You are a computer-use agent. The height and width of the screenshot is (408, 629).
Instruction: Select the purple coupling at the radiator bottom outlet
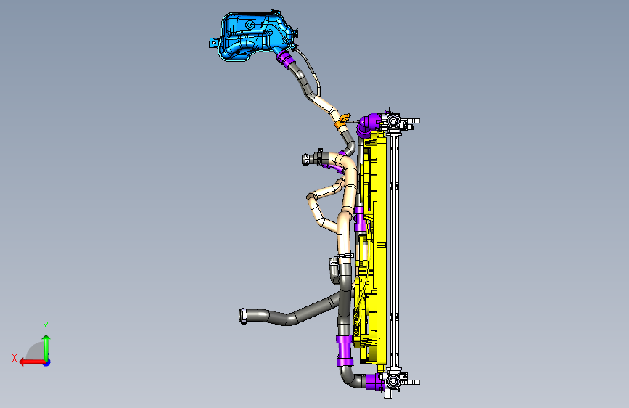[x=374, y=382]
